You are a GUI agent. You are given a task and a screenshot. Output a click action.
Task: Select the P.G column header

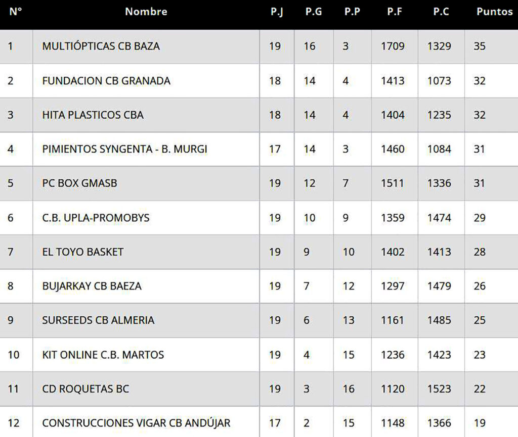click(x=314, y=12)
